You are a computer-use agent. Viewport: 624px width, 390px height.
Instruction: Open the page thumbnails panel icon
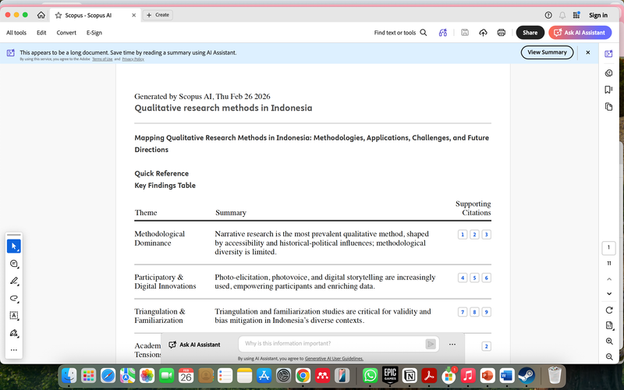(608, 107)
